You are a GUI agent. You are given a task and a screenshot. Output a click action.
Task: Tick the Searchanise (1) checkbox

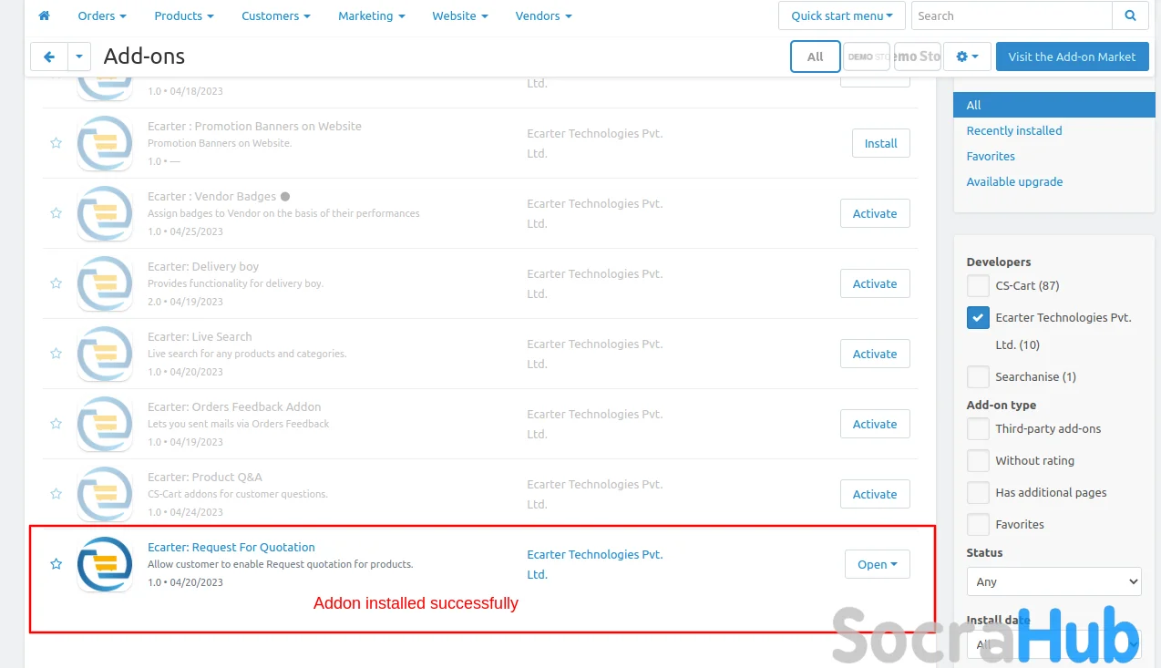coord(978,377)
